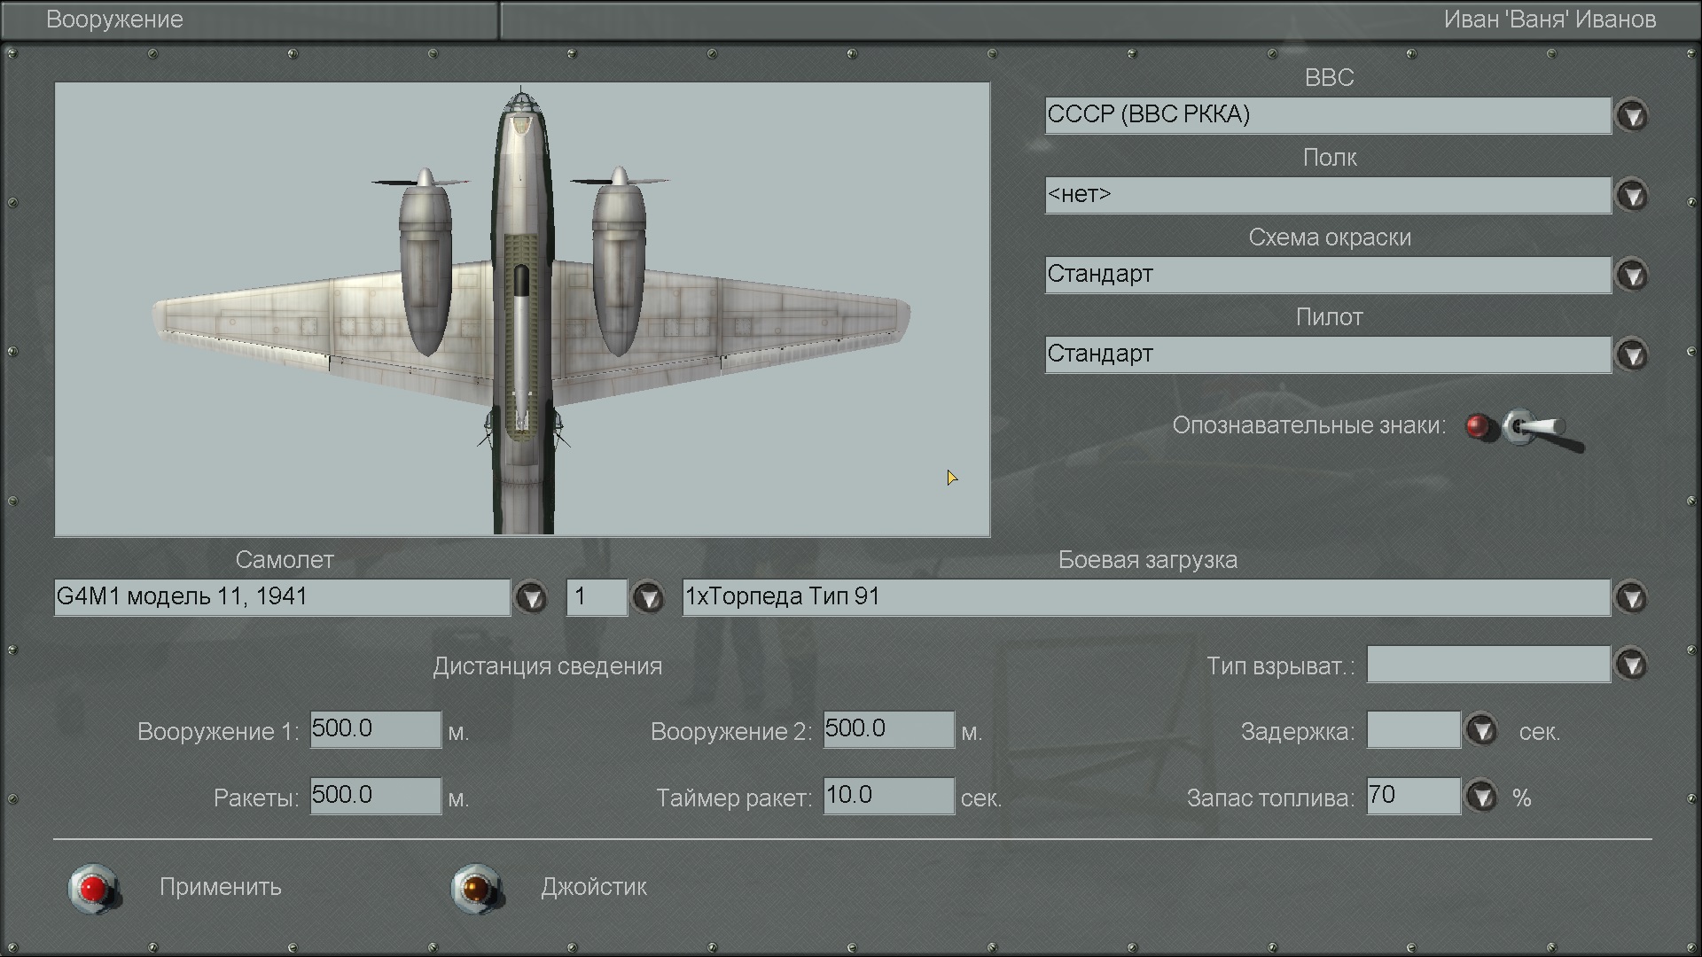Click the aircraft number dropdown arrow
Image resolution: width=1702 pixels, height=957 pixels.
(648, 598)
